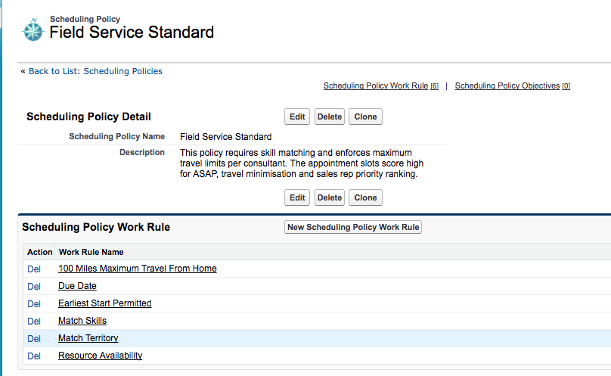Open Scheduling Policy Objectives related list link
This screenshot has height=376, width=611.
(513, 85)
